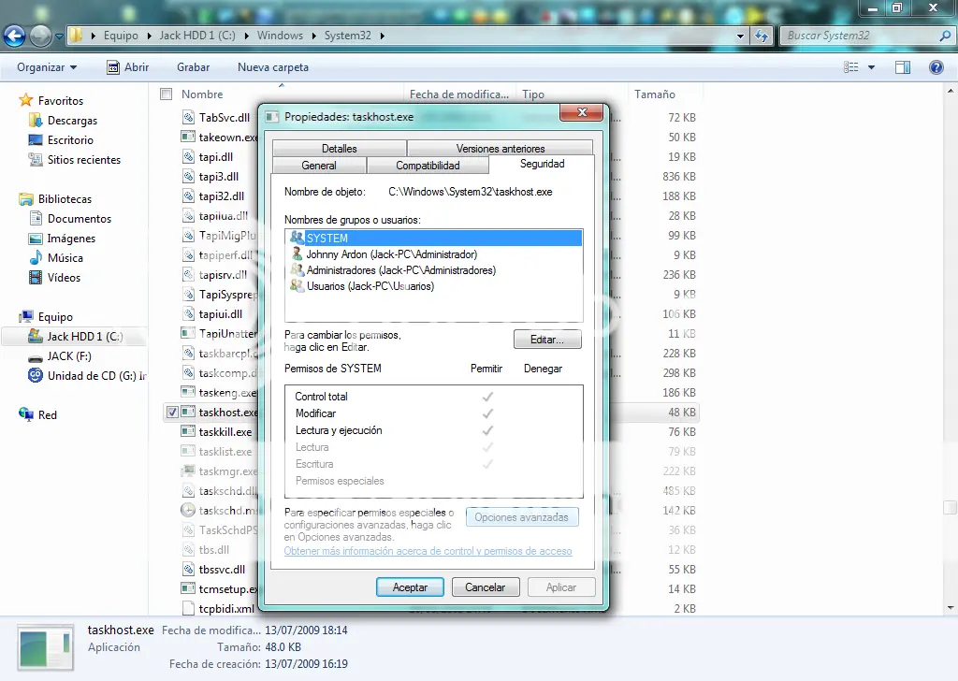Open the Descargas folder icon
958x681 pixels.
tap(36, 121)
